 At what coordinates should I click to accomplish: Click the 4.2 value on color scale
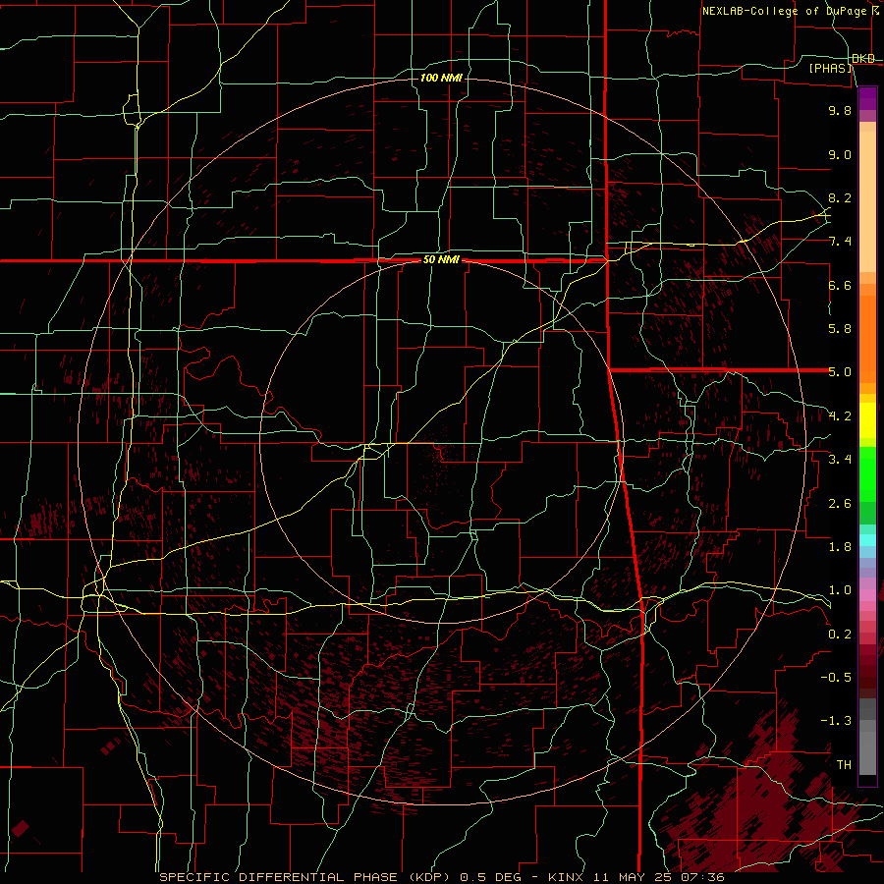point(840,416)
